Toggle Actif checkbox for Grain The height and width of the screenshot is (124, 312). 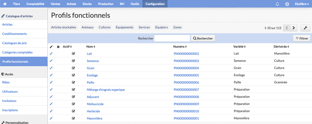pyautogui.click(x=73, y=68)
